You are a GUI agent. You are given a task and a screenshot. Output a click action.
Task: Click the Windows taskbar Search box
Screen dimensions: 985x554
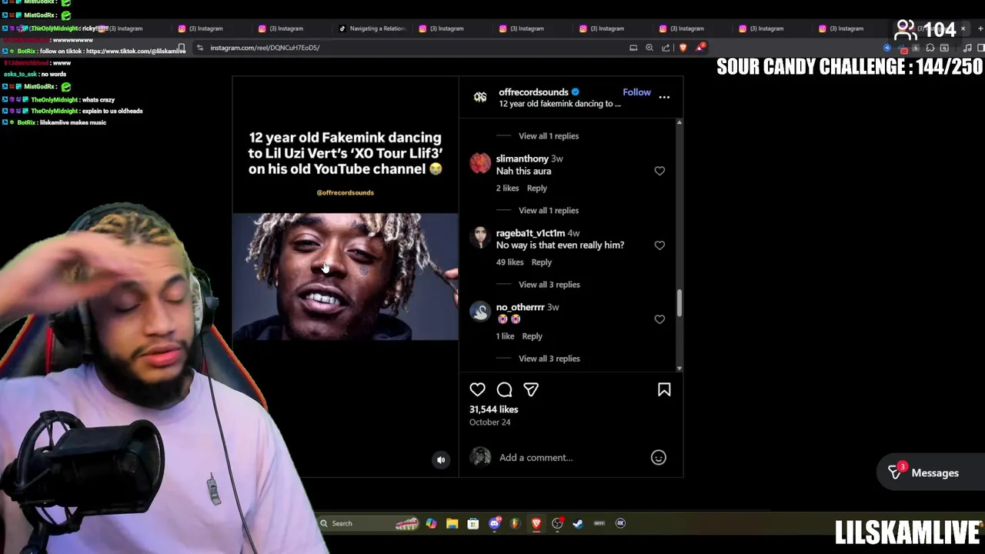click(369, 523)
